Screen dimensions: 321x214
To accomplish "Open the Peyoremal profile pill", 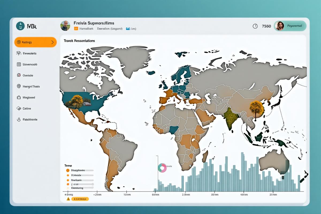I will click(x=290, y=26).
